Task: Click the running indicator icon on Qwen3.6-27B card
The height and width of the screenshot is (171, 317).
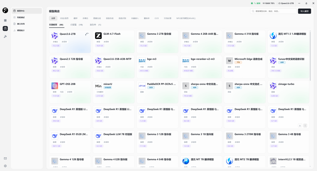Action: [x=87, y=34]
